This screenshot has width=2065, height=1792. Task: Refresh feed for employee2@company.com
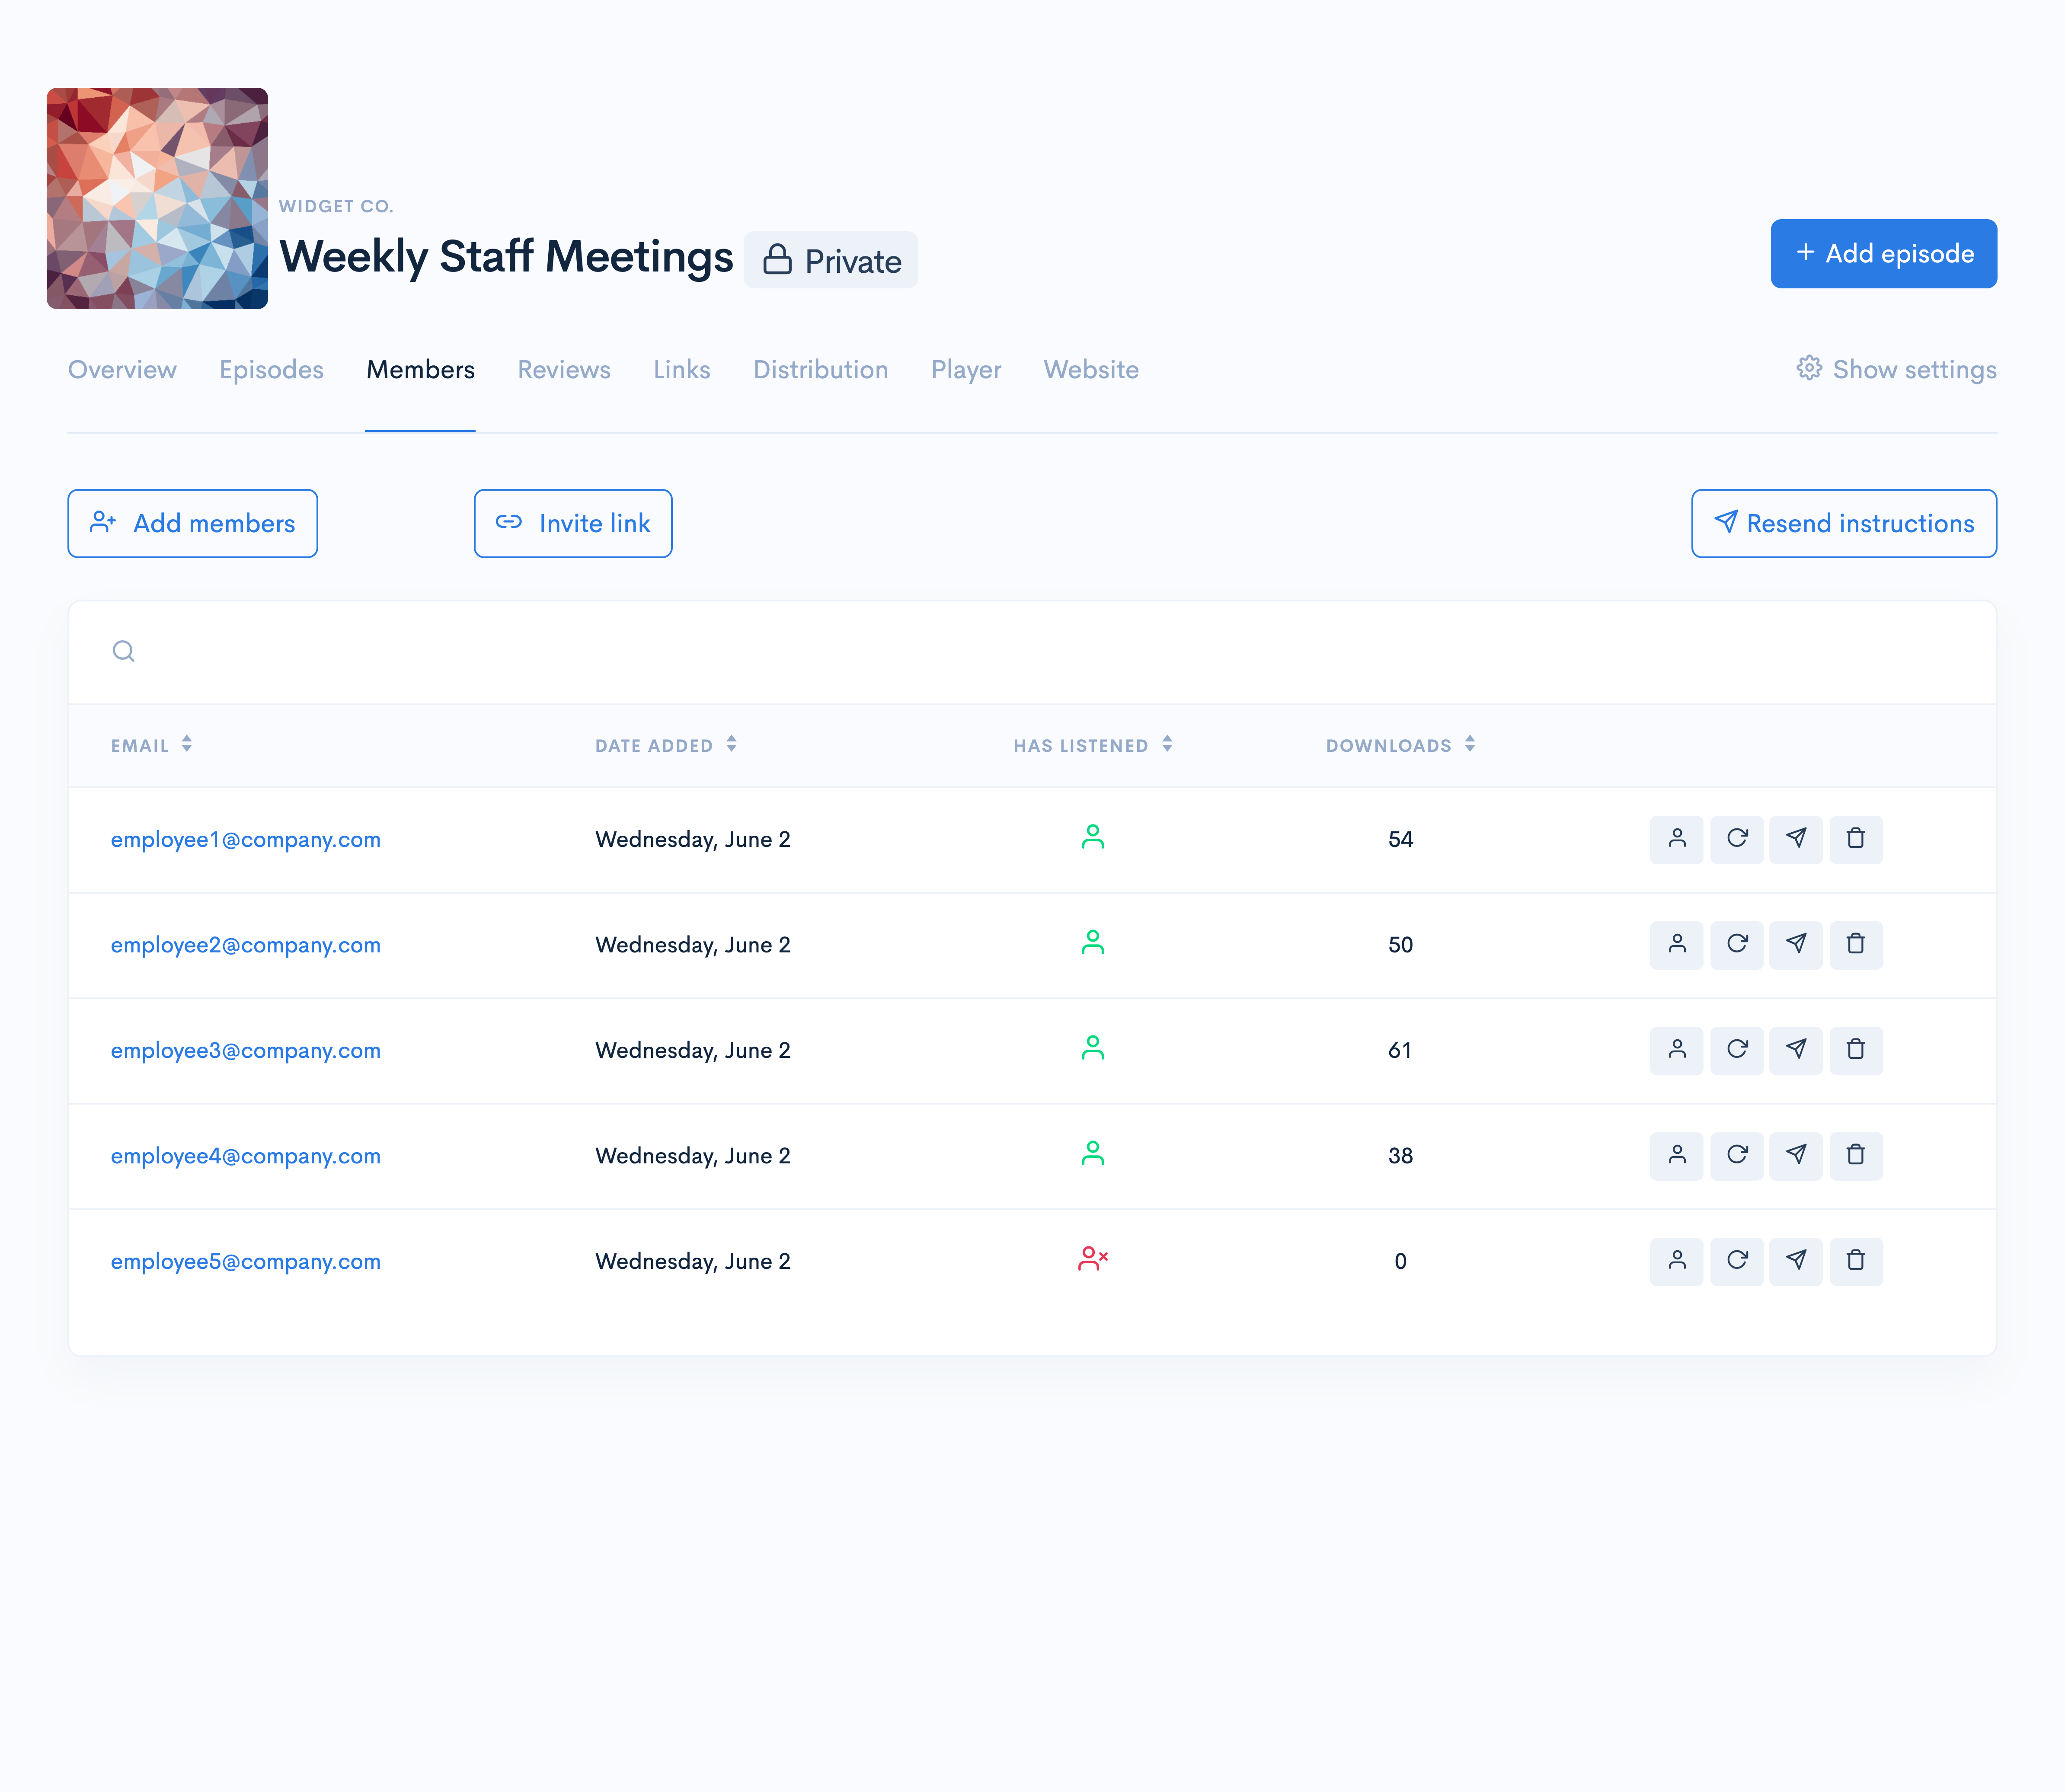point(1736,944)
